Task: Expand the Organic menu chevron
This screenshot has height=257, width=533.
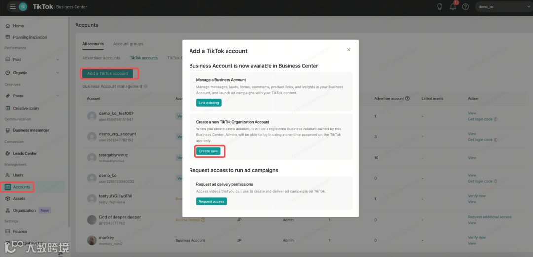Action: pyautogui.click(x=57, y=73)
